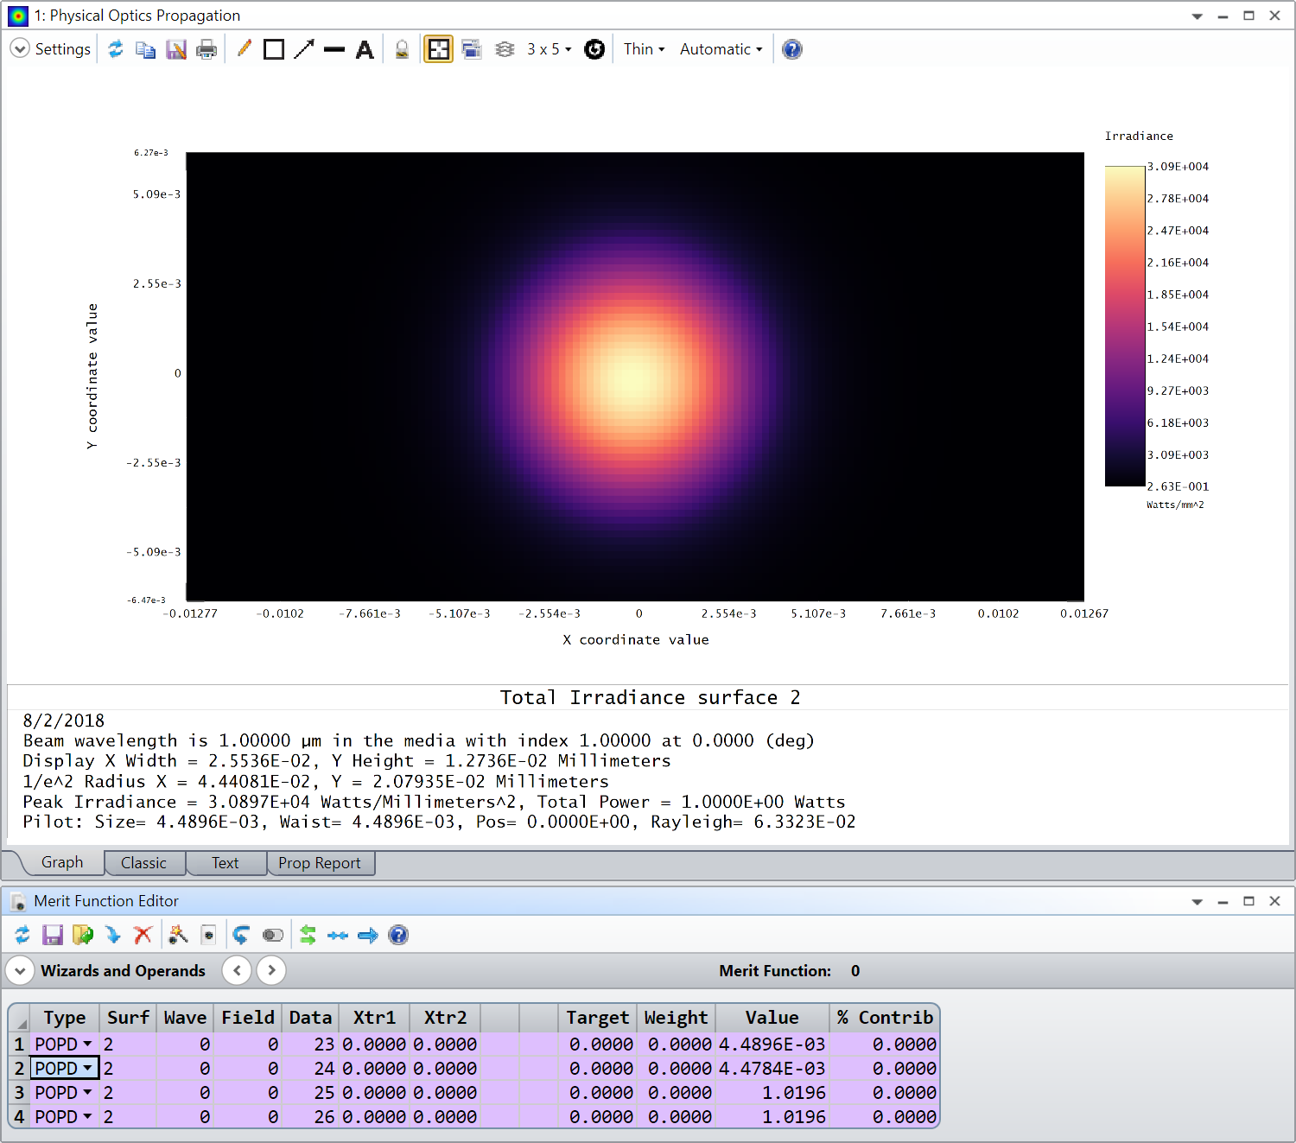Click the circular reset zoom icon

[x=594, y=49]
